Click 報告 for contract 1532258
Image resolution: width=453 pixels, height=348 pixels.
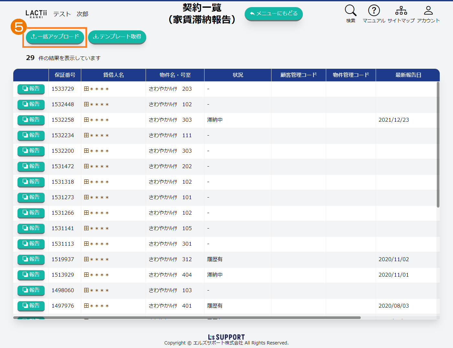coord(31,120)
